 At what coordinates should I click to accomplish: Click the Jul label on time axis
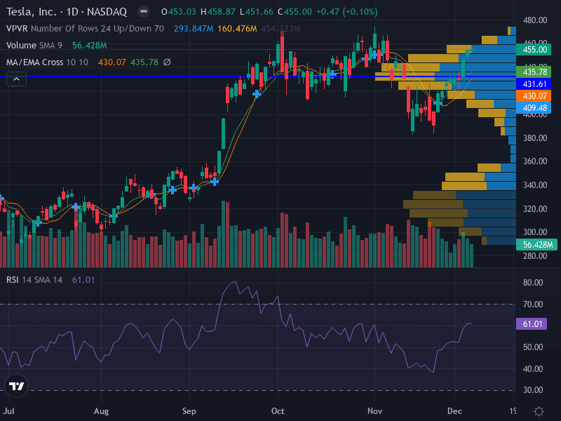9,411
